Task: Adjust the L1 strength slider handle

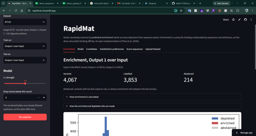Action: 25,84
